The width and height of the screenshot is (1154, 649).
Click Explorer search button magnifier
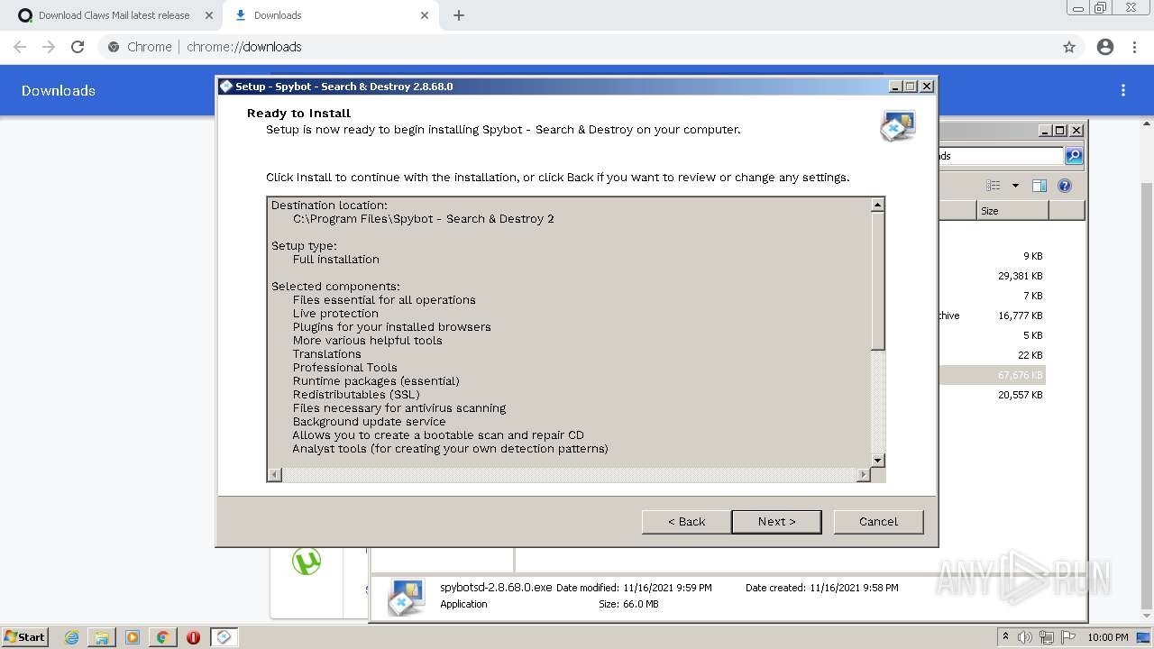click(x=1074, y=156)
